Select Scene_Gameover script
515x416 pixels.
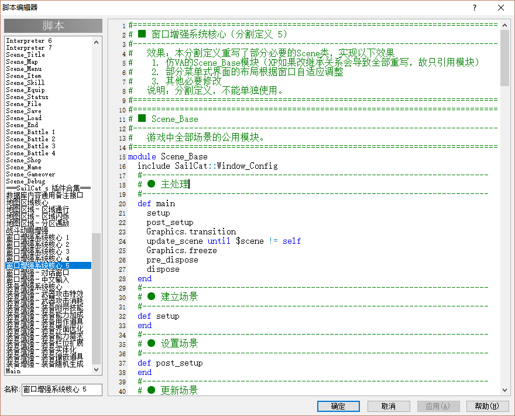[30, 174]
